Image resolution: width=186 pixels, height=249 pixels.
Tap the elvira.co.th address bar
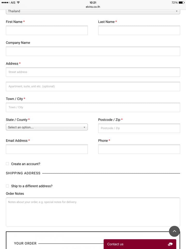[93, 7]
